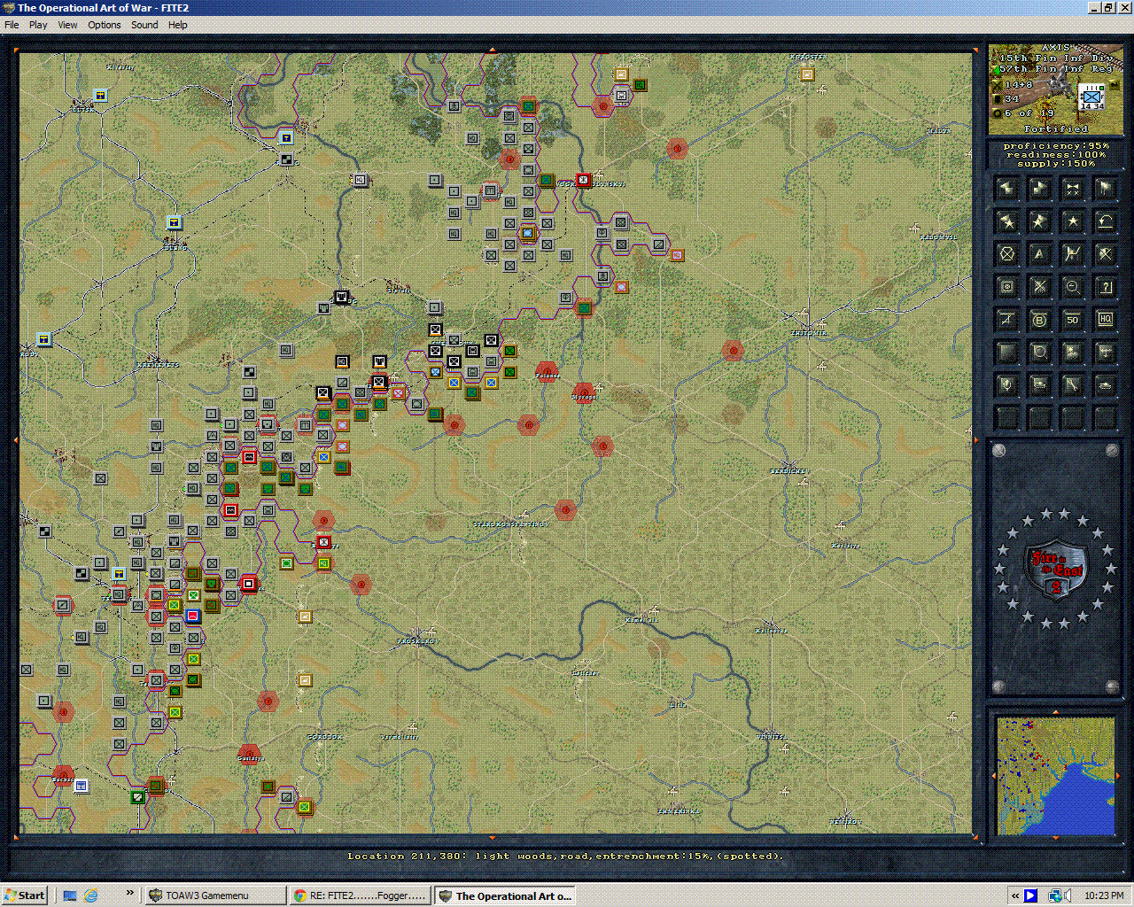
Task: Open the Options menu dropdown
Action: pos(104,24)
